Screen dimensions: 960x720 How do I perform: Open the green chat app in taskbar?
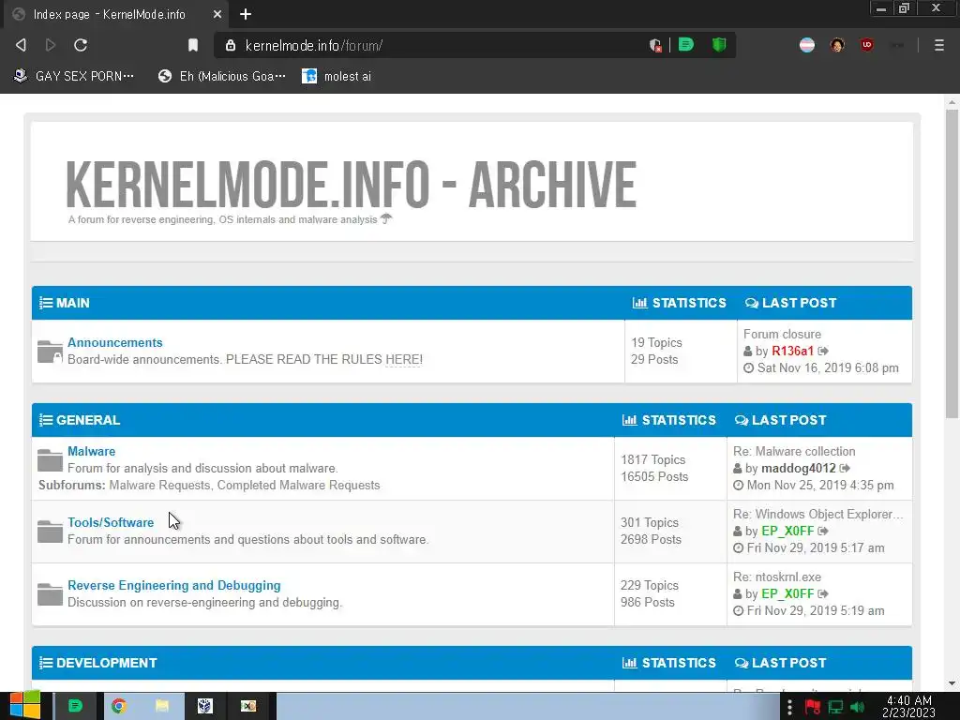(75, 706)
